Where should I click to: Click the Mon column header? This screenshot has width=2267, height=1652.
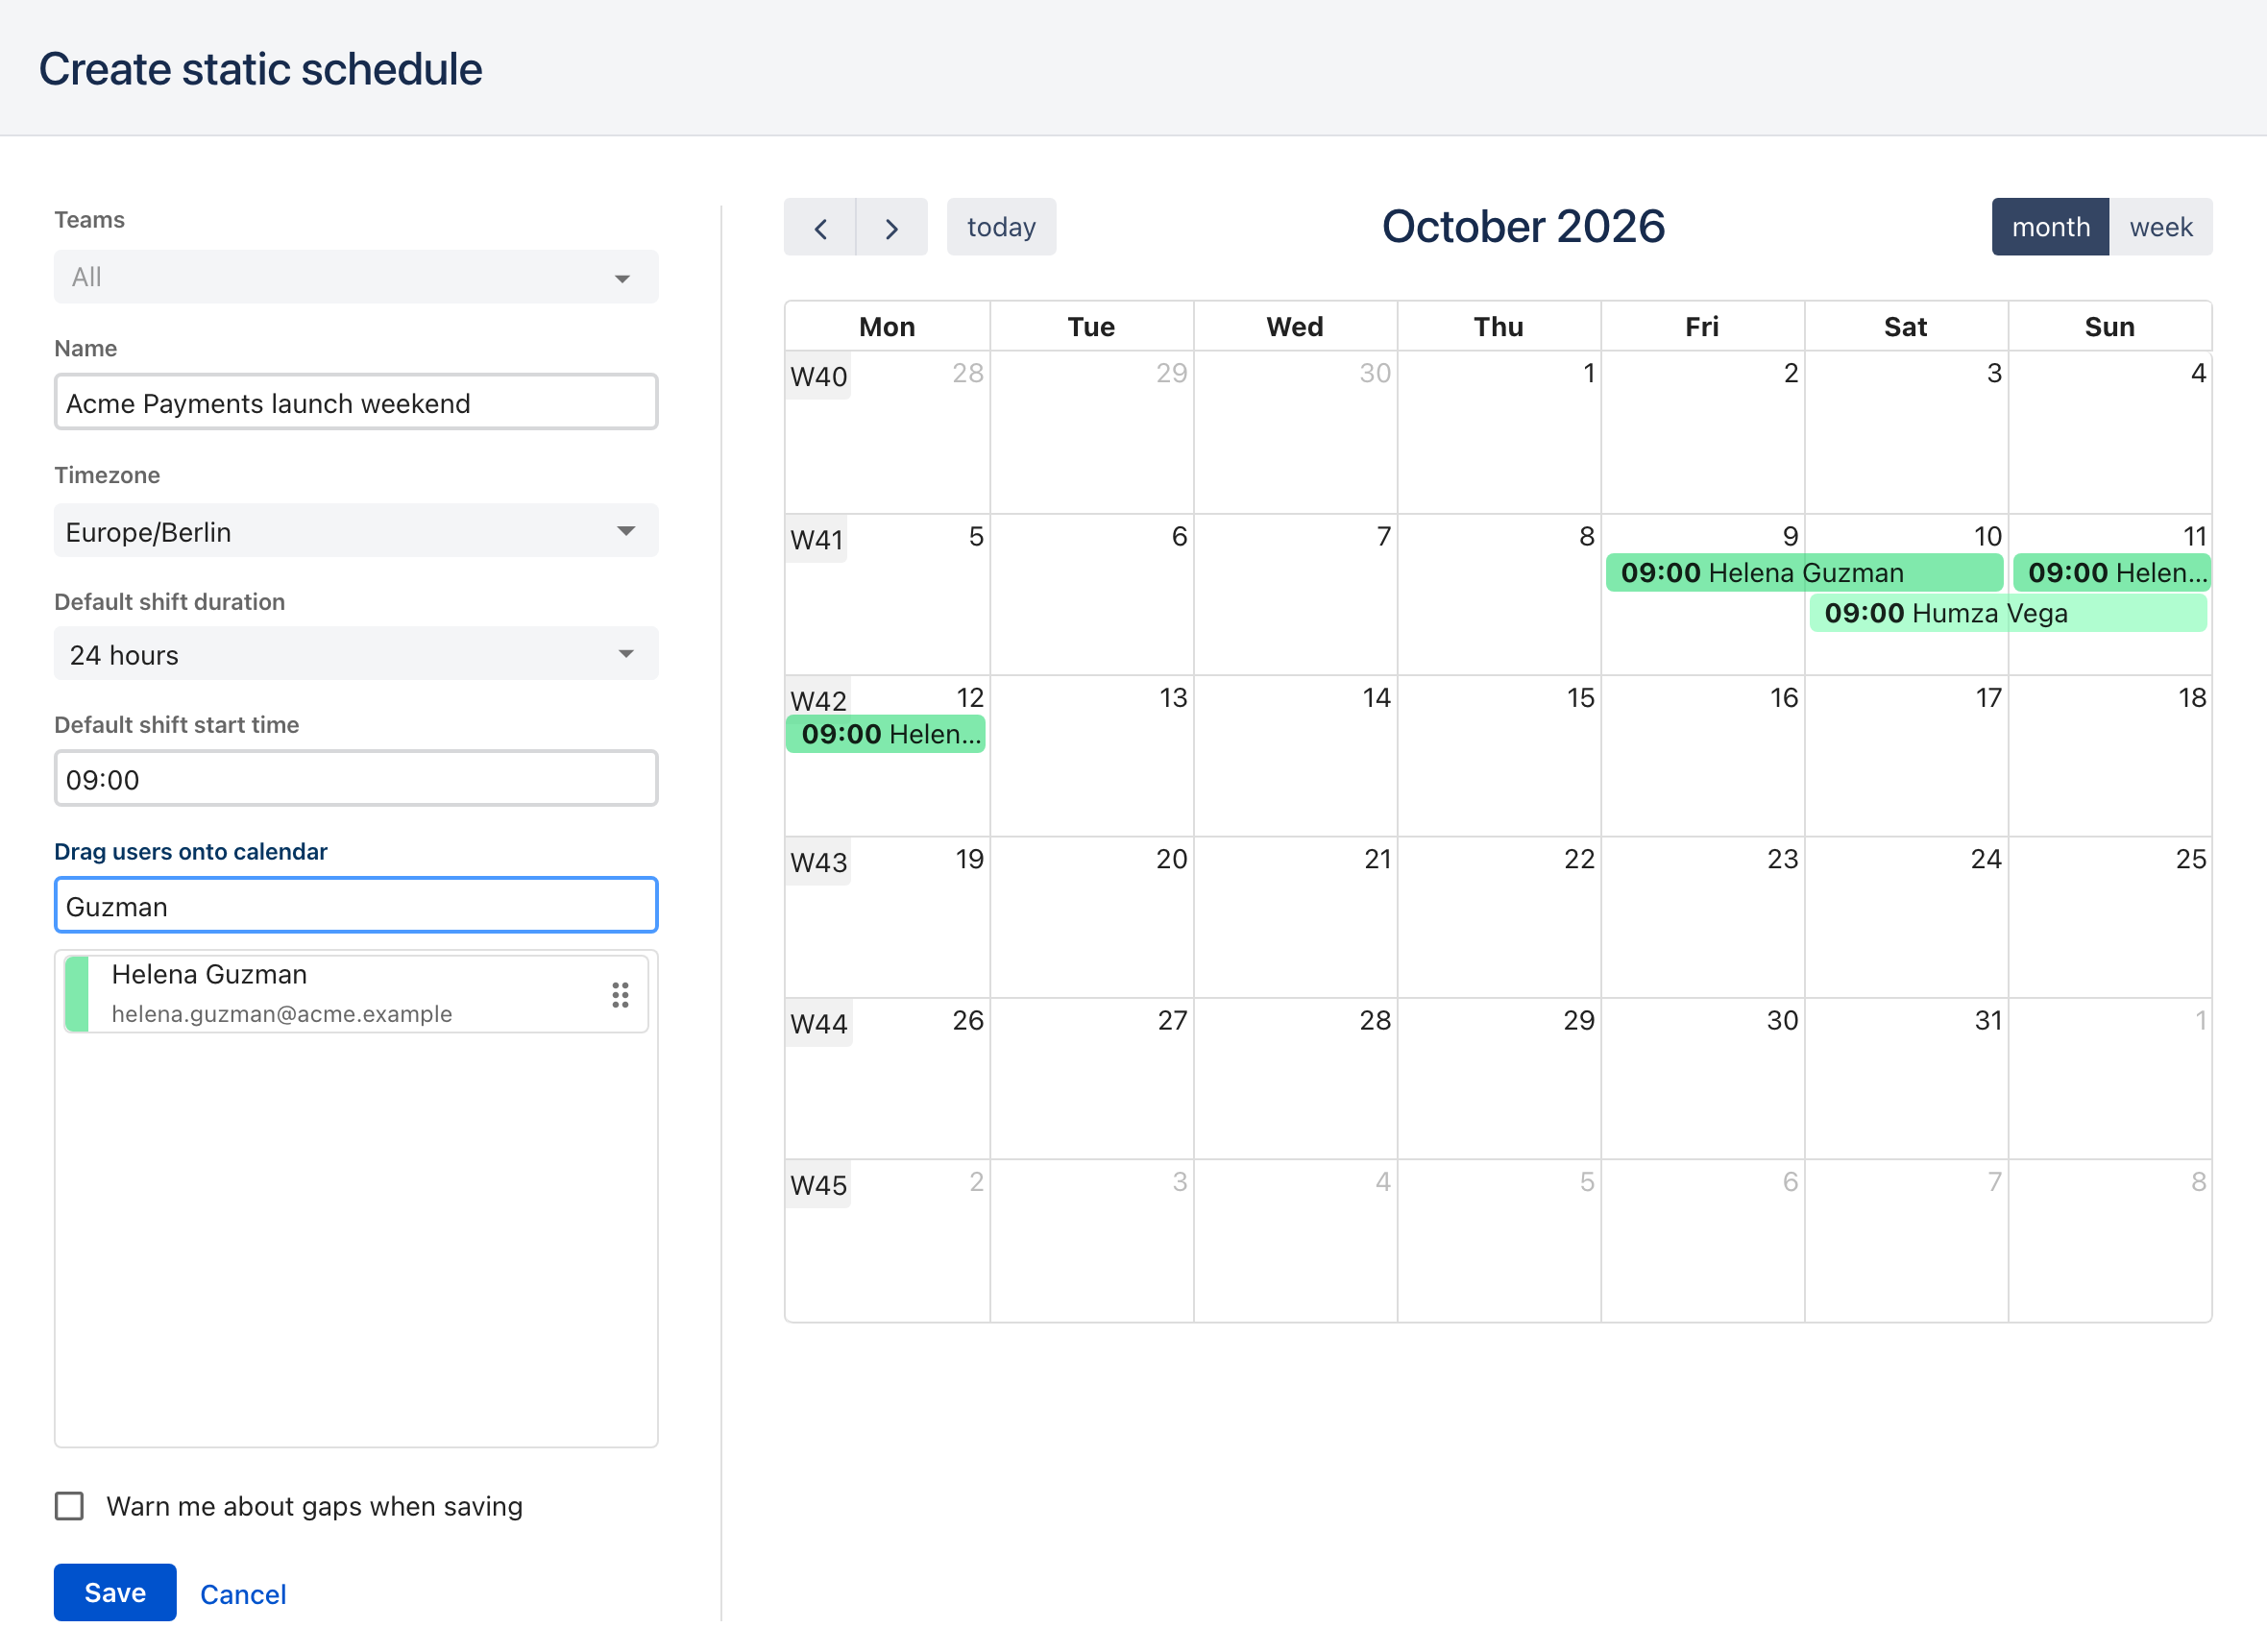pos(887,327)
